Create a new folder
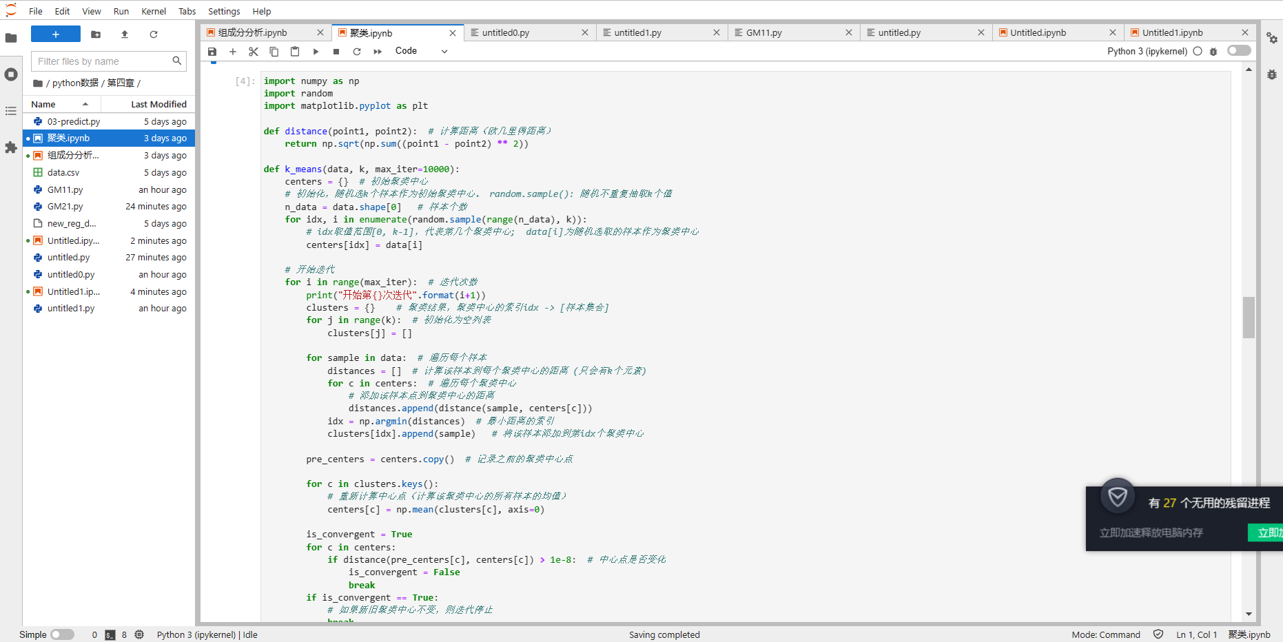The width and height of the screenshot is (1283, 642). click(x=96, y=34)
